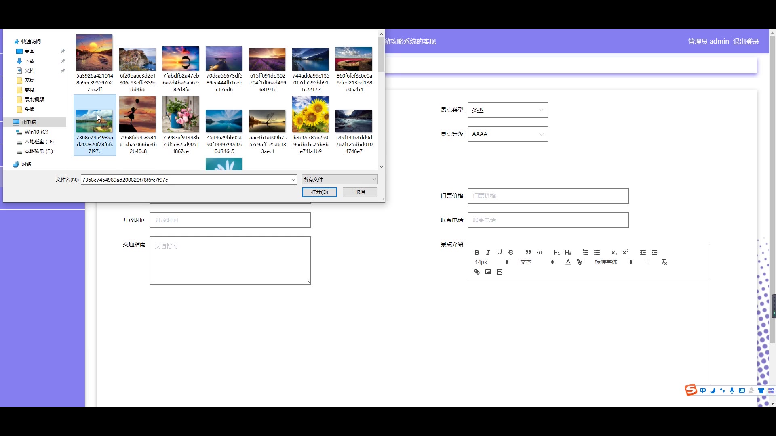The width and height of the screenshot is (776, 436).
Task: Focus the 门票价格 input field
Action: (x=548, y=196)
